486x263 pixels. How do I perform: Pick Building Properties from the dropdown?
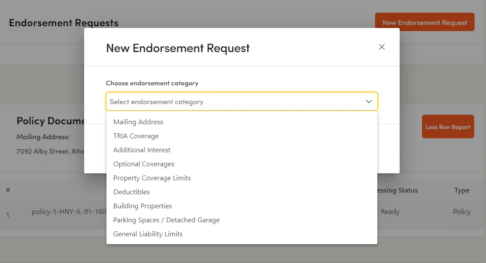click(x=142, y=206)
